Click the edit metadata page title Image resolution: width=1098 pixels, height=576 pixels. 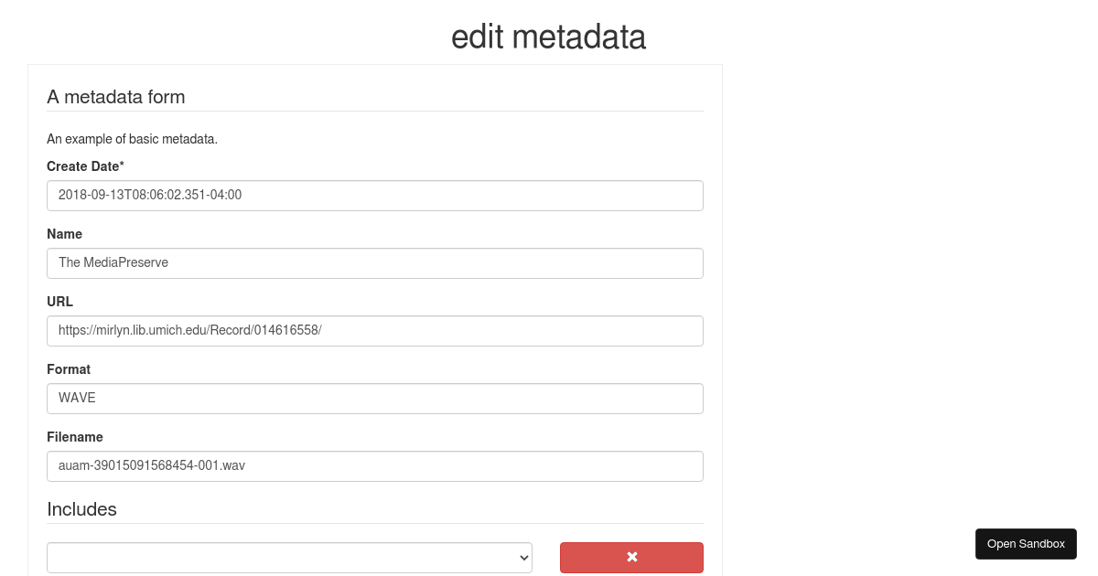[548, 37]
